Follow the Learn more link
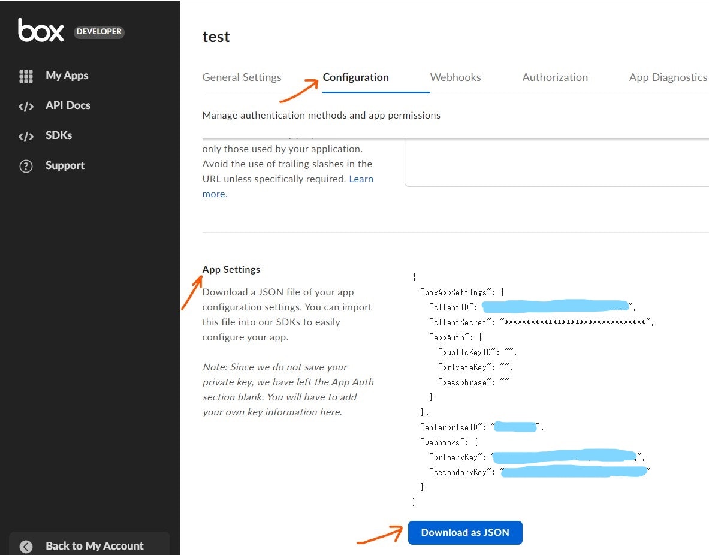 (x=288, y=186)
